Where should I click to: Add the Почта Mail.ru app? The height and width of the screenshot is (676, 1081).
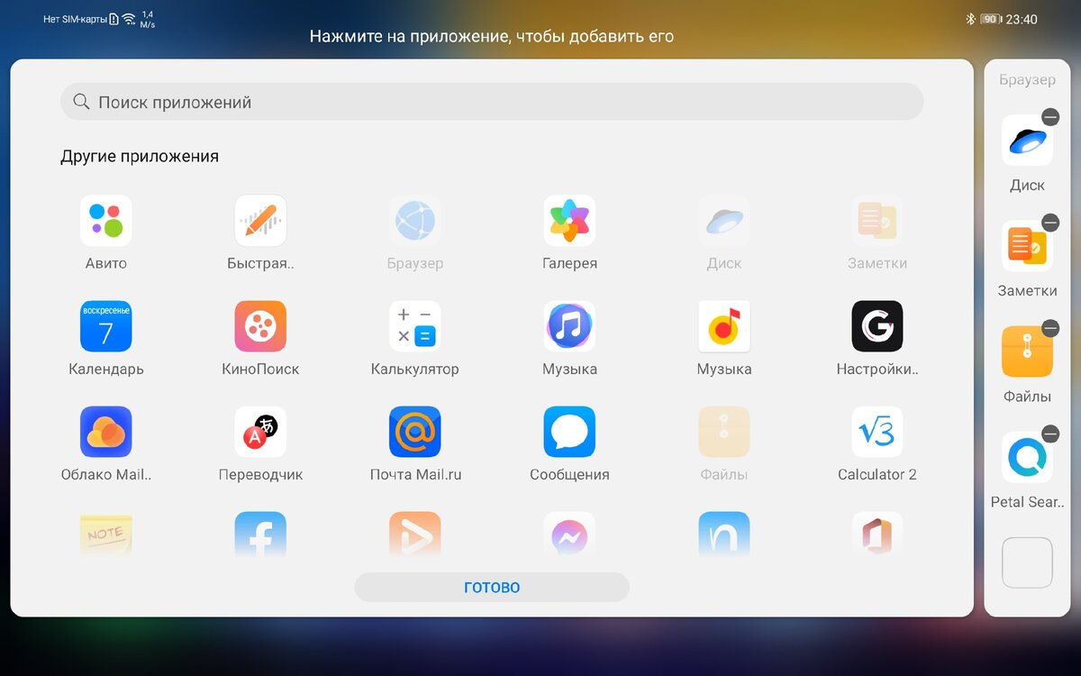(415, 432)
